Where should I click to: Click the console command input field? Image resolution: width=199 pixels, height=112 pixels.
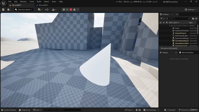[x=62, y=110]
